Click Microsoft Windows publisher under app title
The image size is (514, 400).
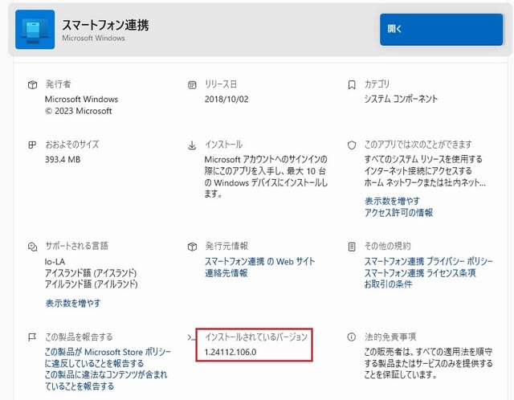tap(93, 38)
